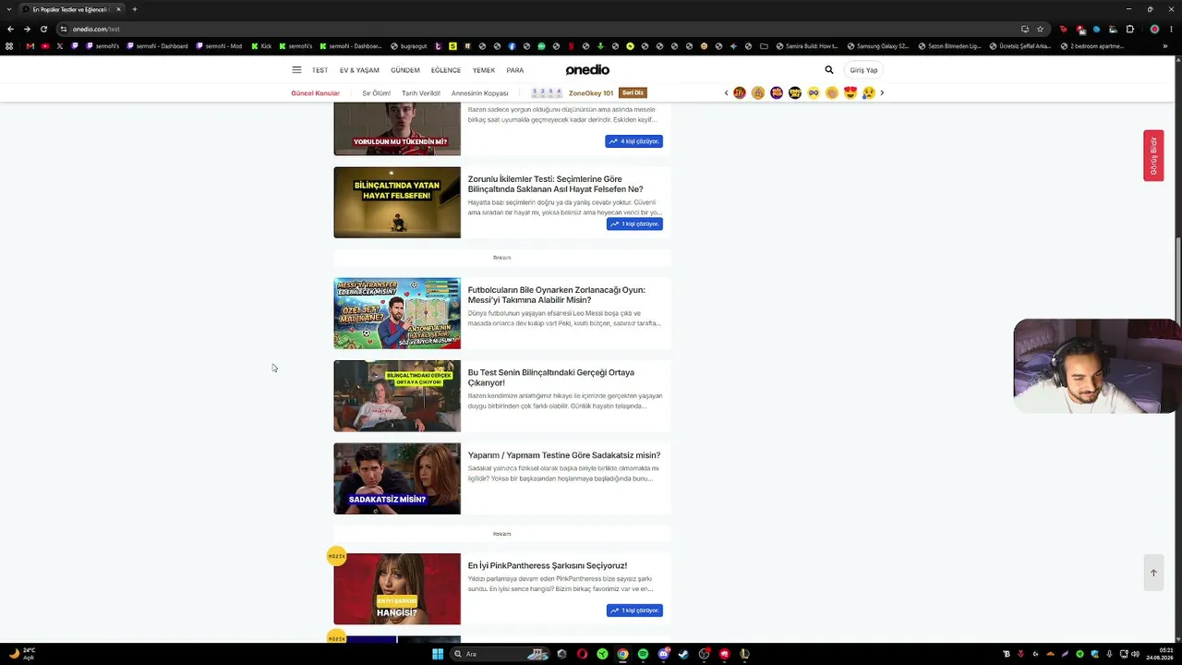
Task: Open the Windows Start menu
Action: click(438, 654)
